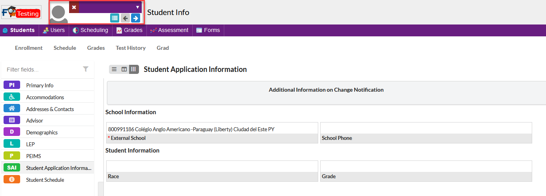Viewport: 546px width, 196px height.
Task: Click the house badge icon
Action: 12,108
